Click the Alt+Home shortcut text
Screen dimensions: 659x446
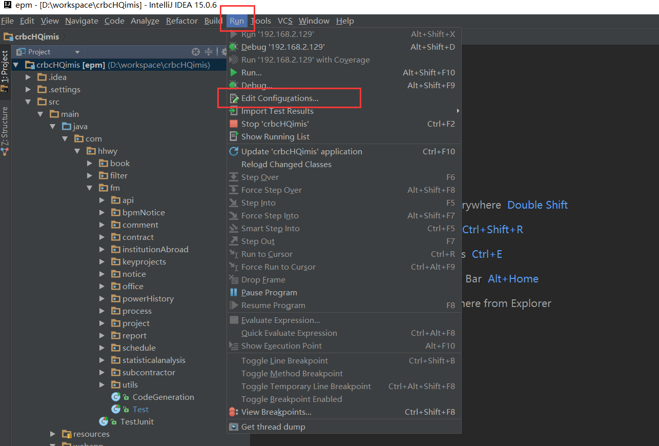(x=513, y=279)
